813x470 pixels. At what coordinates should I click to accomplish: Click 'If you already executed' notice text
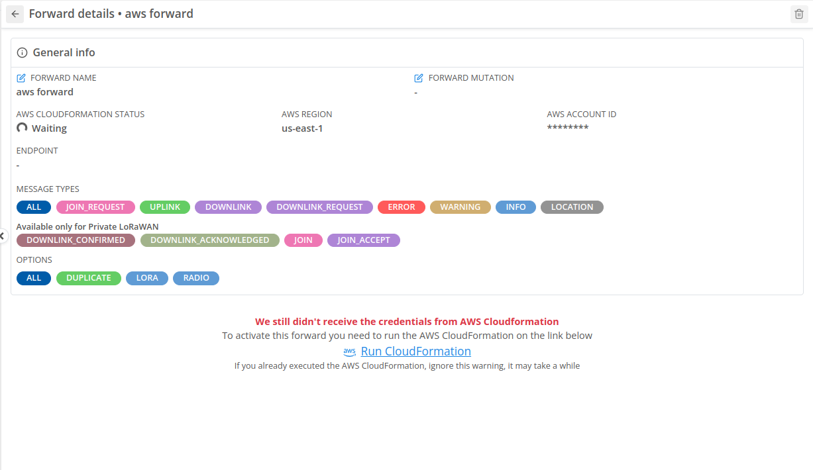407,365
